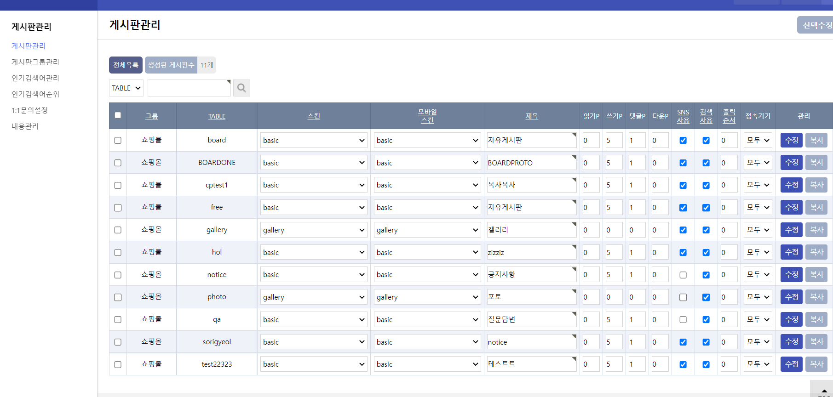The width and height of the screenshot is (833, 397).
Task: Click the 선택수정 button
Action: [x=815, y=25]
